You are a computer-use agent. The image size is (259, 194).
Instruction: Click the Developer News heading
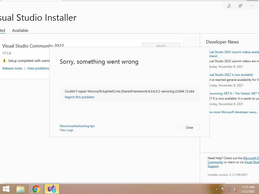click(223, 42)
